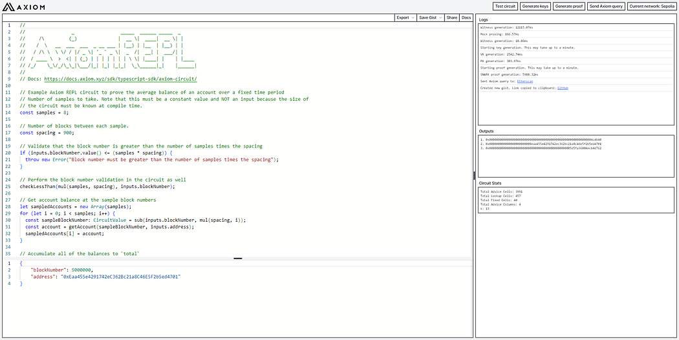Image resolution: width=679 pixels, height=340 pixels.
Task: Open the Save Gist dropdown
Action: [x=429, y=17]
